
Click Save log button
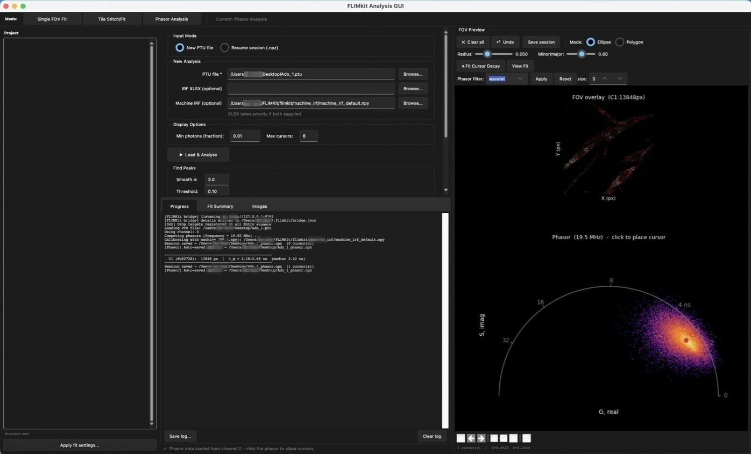(x=180, y=436)
